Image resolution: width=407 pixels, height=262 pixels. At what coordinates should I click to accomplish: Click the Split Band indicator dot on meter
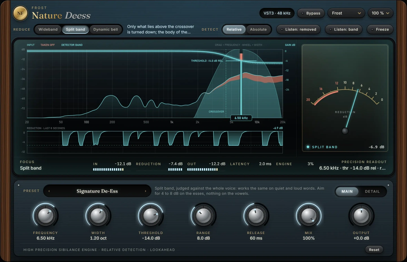click(x=308, y=147)
